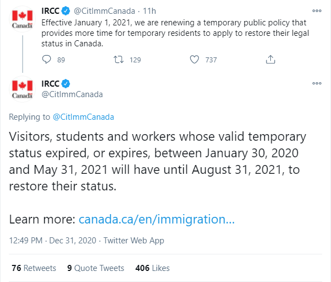Click share icon on first tweet
The height and width of the screenshot is (282, 331).
point(270,60)
